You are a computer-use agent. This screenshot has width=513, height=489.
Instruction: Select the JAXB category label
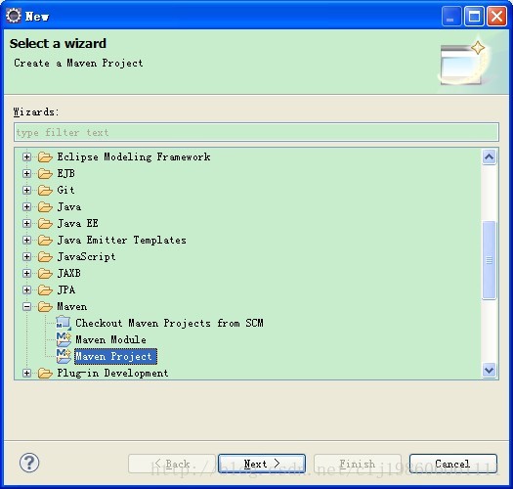(68, 274)
